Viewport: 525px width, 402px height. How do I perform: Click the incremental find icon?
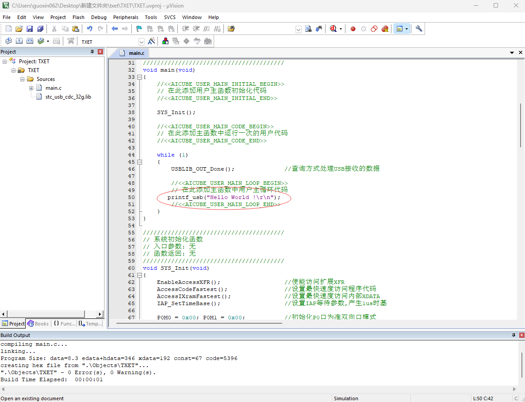[319, 29]
